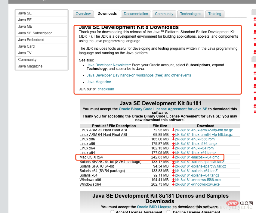Open Java Card sidebar entry

click(x=42, y=46)
